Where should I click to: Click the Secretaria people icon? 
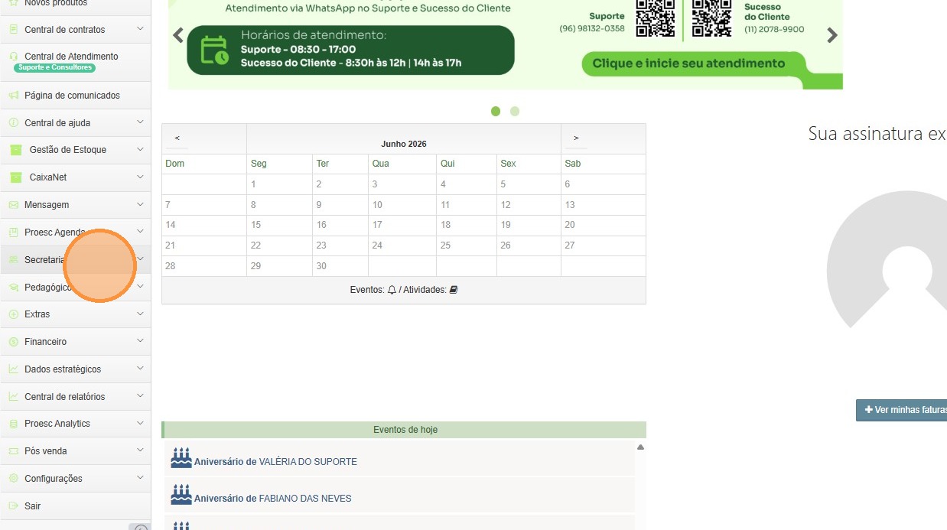pos(14,260)
